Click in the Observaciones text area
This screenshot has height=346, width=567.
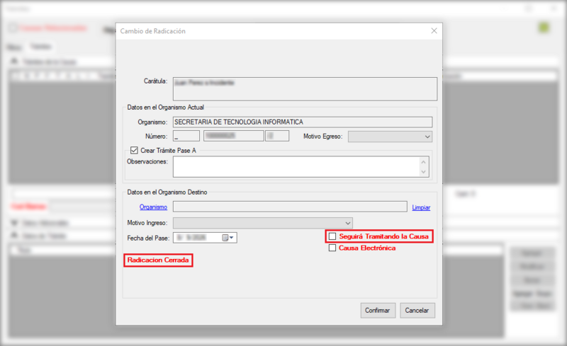(301, 166)
